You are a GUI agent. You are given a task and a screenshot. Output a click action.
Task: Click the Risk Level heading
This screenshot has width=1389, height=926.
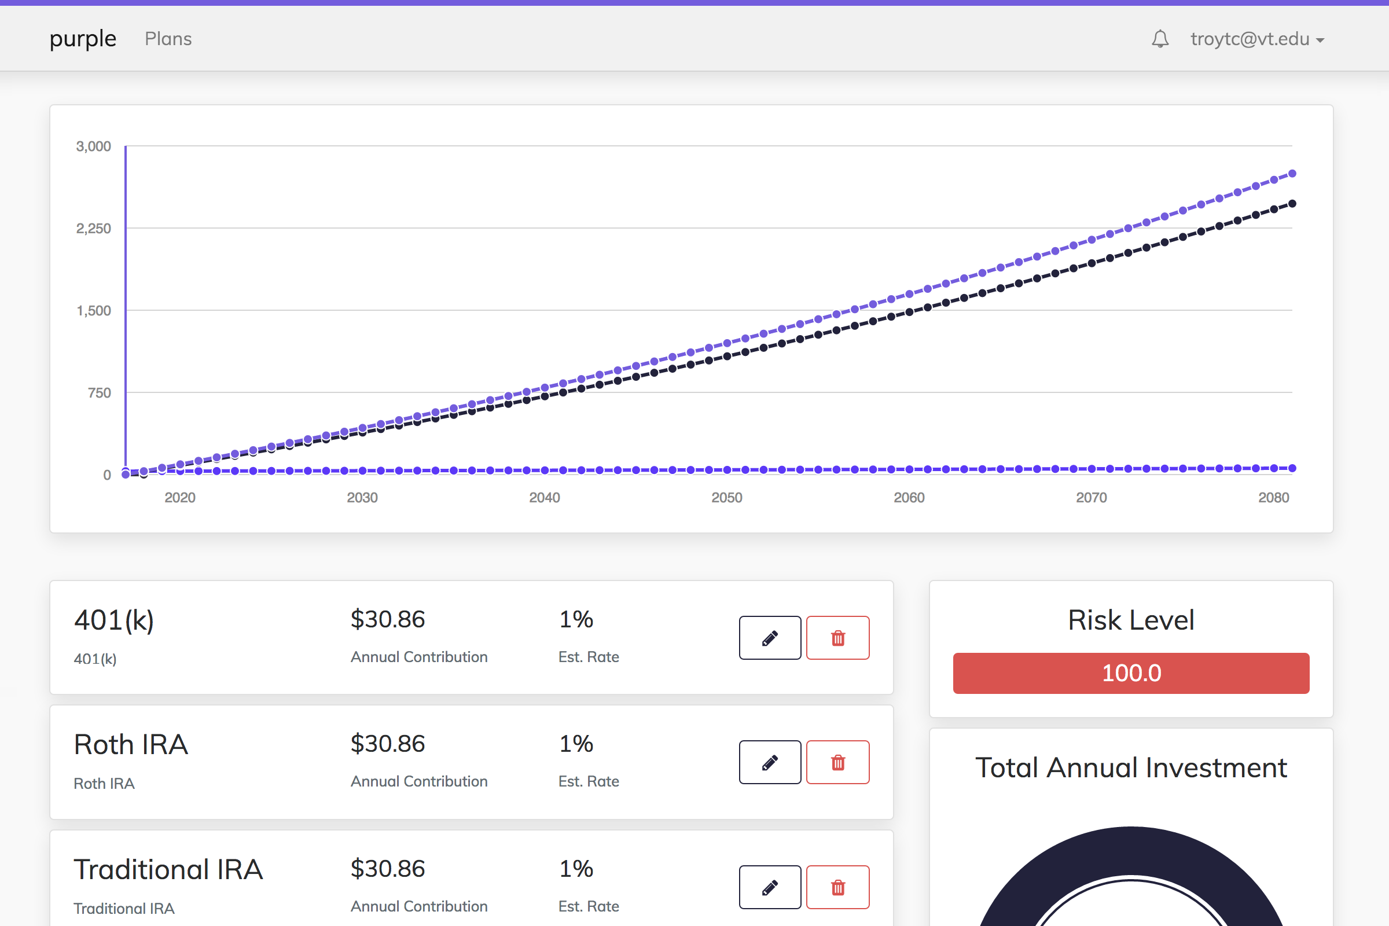pos(1131,620)
